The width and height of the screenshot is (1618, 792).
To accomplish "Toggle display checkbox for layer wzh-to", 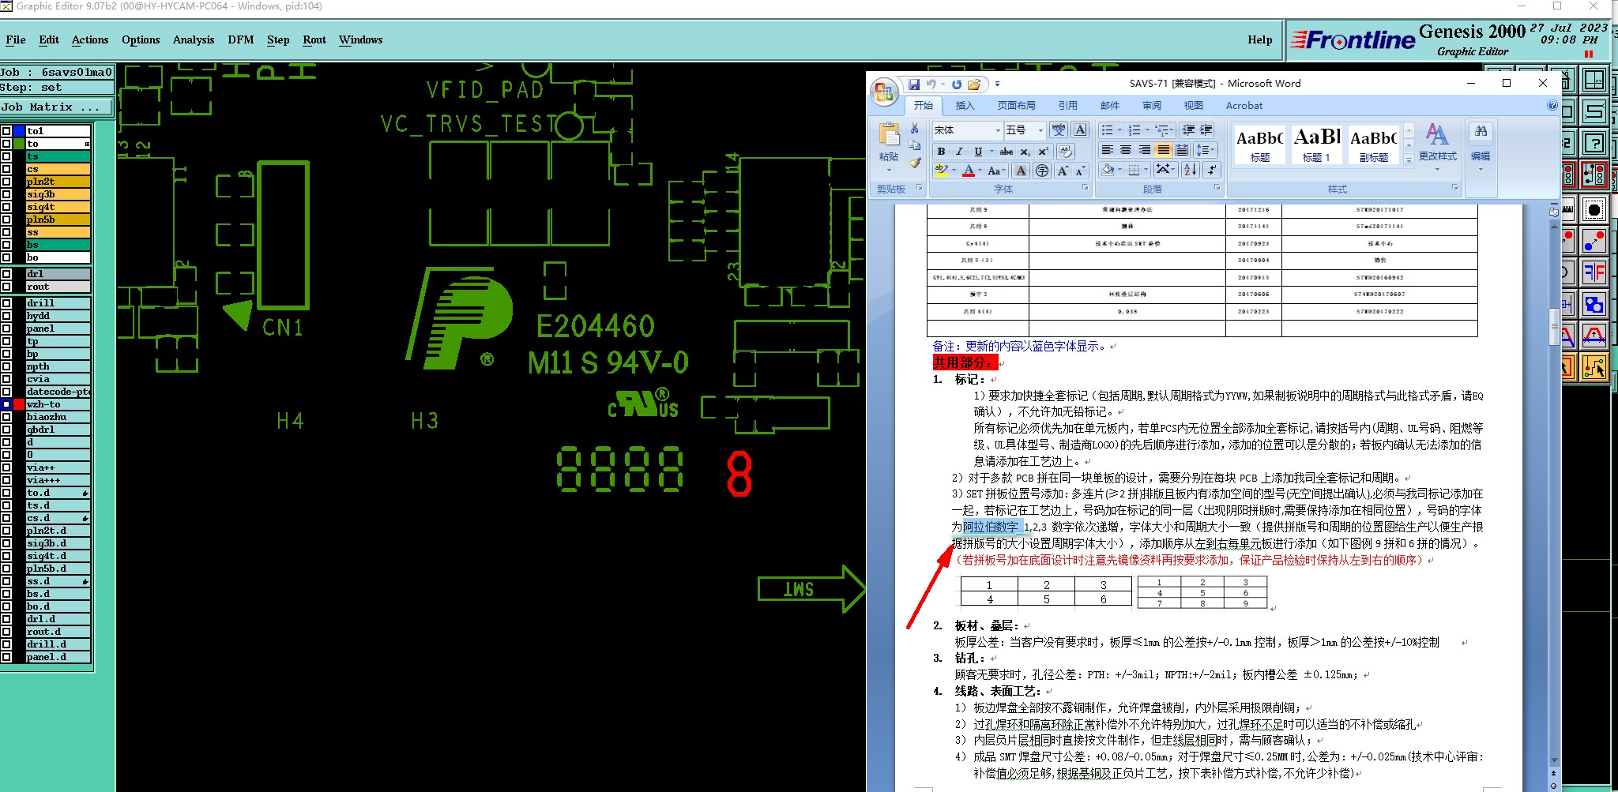I will tap(6, 404).
